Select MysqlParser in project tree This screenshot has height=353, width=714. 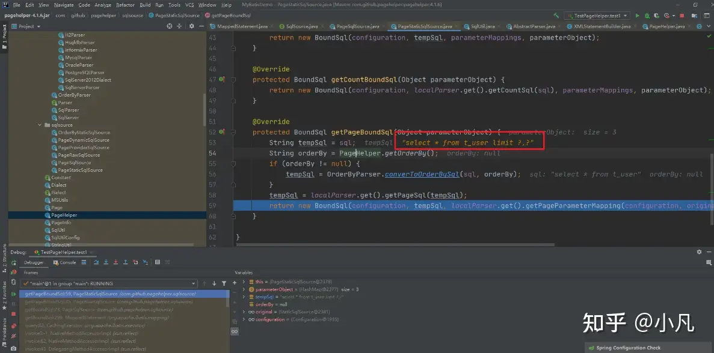pyautogui.click(x=75, y=58)
